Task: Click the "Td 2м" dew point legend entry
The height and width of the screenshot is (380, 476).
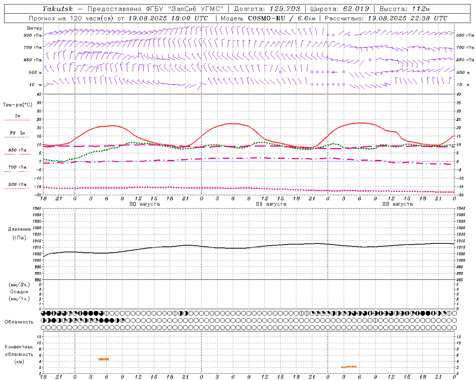Action: pyautogui.click(x=17, y=133)
